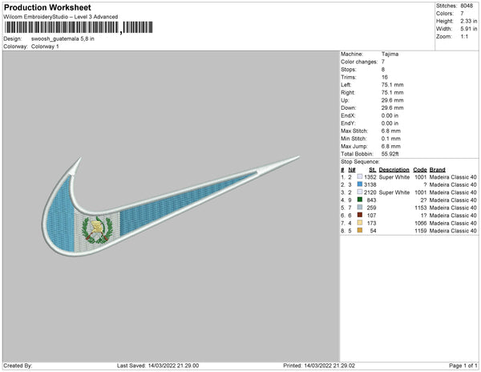Click the Down value "29.6 mm"
481x372 pixels.
[392, 108]
